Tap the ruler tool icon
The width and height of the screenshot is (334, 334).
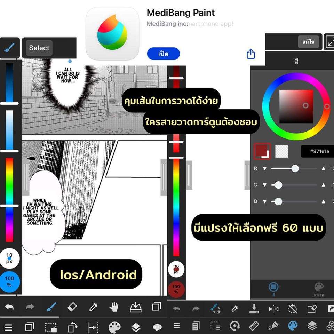click(254, 326)
